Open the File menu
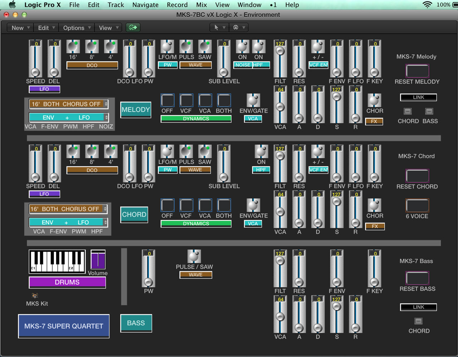Viewport: 458px width, 357px height. pos(74,5)
